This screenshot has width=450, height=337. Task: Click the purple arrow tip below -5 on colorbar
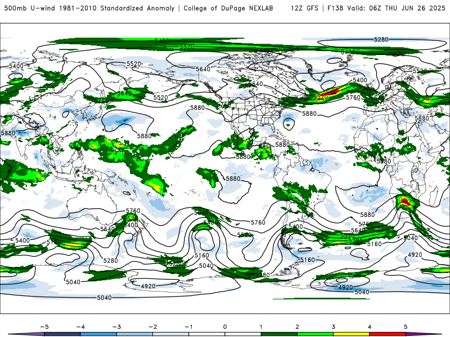(26, 335)
